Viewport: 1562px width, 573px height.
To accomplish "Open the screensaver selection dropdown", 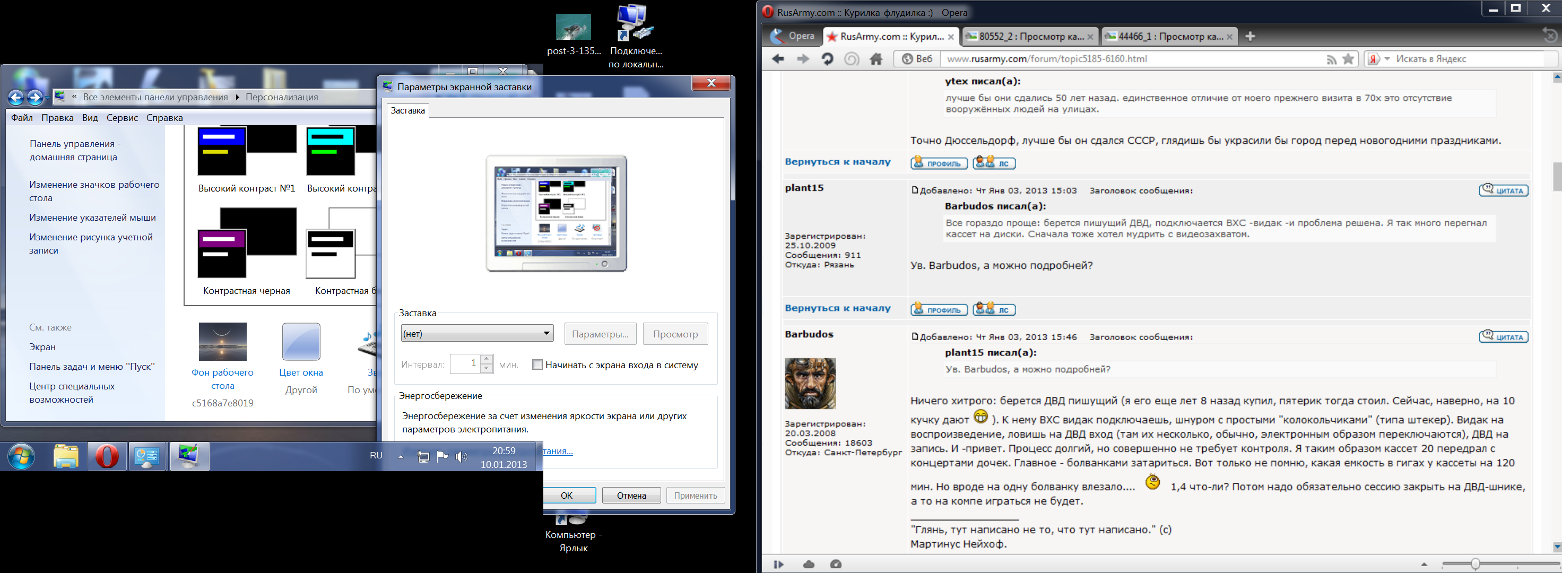I will (x=477, y=334).
